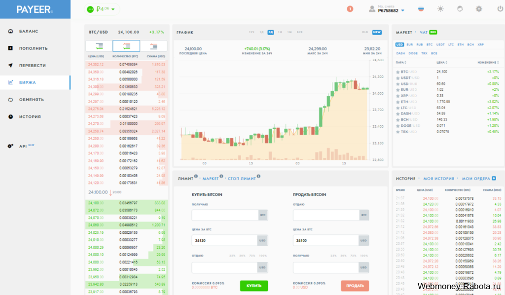
Task: Select sell order priced 24,352.12
Action: [x=126, y=65]
